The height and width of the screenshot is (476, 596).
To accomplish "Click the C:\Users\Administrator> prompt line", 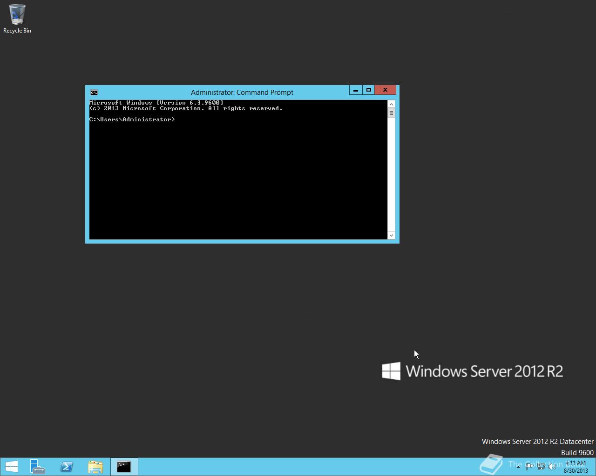I will 132,119.
